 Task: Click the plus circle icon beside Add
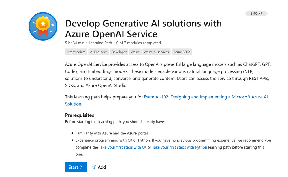point(94,167)
